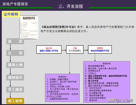
Task: Click the 计委 开工报告审批 flow box
Action: [75, 50]
